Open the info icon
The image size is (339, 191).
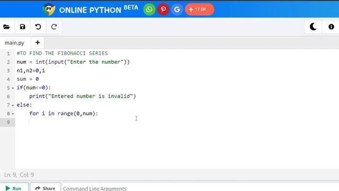point(331,27)
